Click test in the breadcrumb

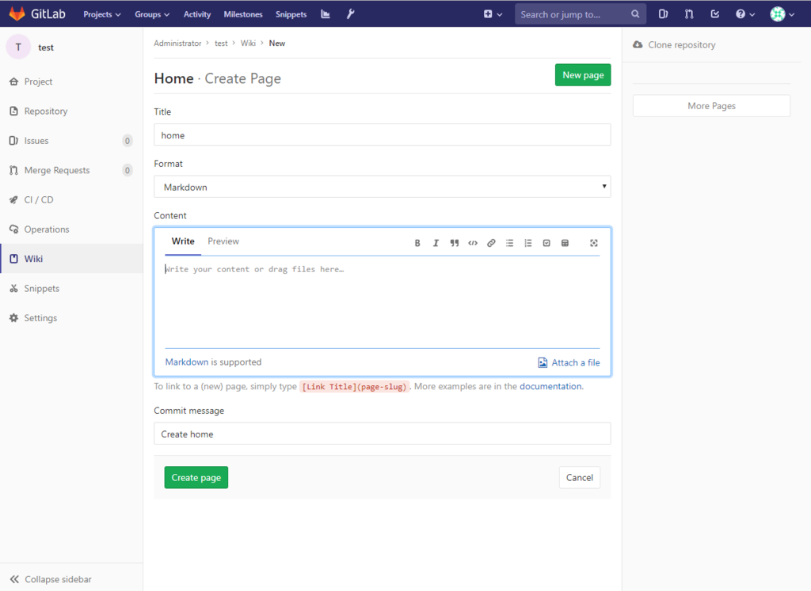pyautogui.click(x=221, y=44)
